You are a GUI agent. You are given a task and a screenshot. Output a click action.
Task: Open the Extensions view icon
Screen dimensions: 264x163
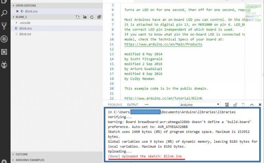4,51
